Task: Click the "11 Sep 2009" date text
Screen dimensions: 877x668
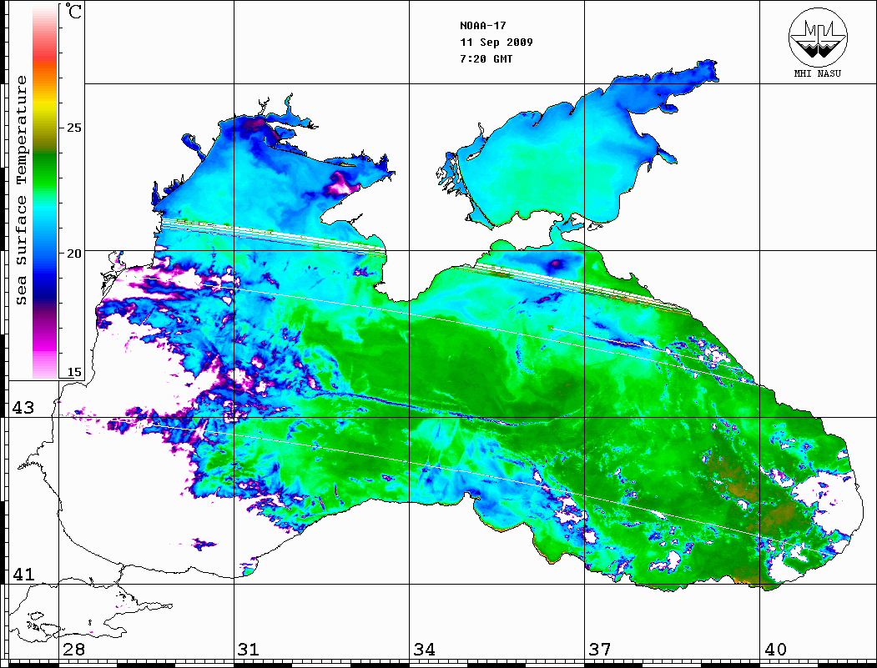Action: pos(496,43)
